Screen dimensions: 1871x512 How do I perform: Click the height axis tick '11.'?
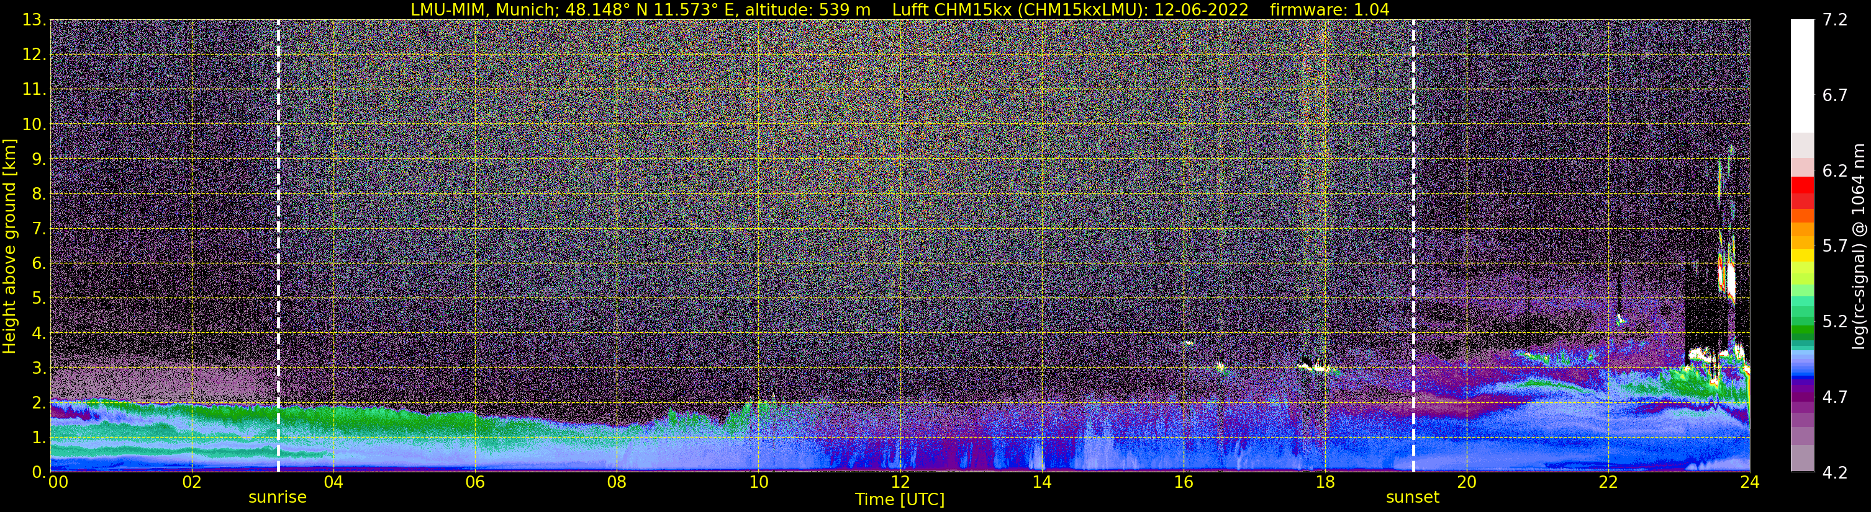34,90
